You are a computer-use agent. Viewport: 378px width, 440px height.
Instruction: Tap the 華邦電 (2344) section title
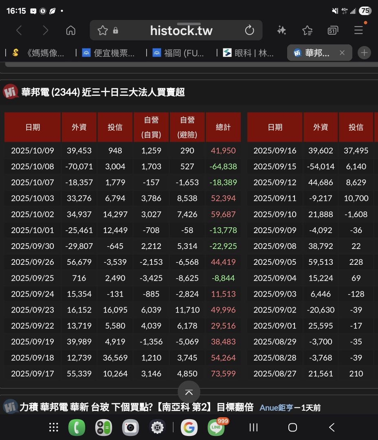(103, 92)
